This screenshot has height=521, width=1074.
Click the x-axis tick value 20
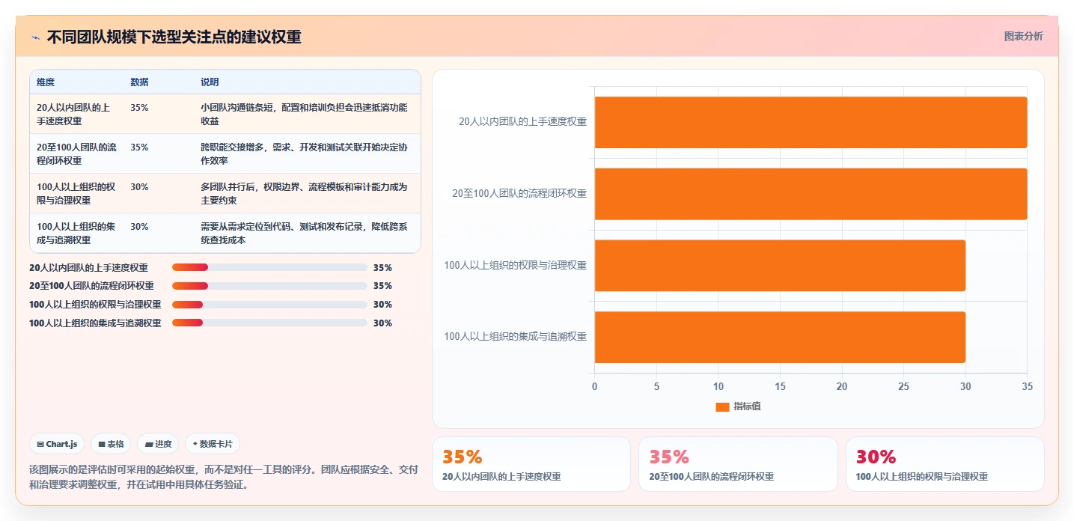(842, 387)
